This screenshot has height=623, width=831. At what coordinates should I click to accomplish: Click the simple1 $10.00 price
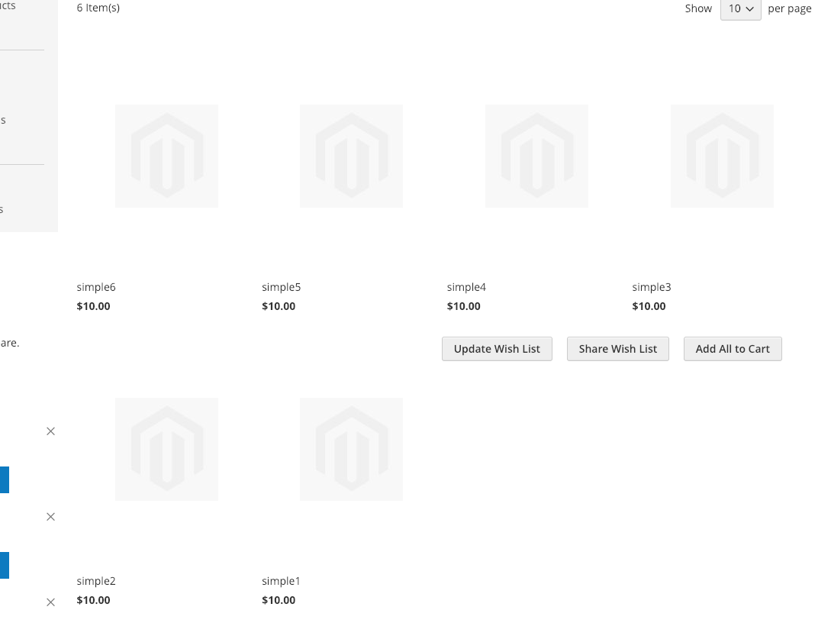coord(279,599)
